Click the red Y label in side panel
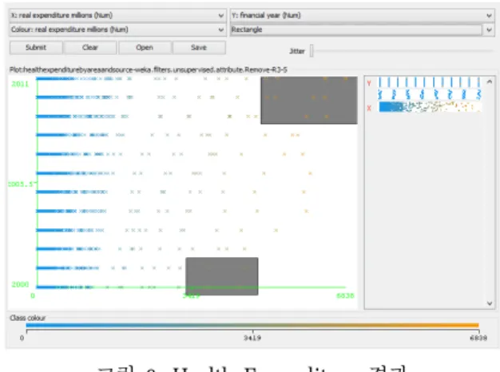The image size is (500, 372). [x=369, y=83]
